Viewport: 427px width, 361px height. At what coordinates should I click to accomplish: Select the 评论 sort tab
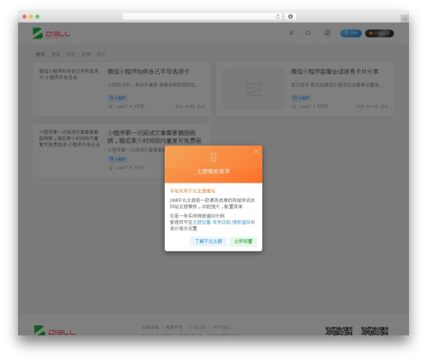tap(101, 55)
